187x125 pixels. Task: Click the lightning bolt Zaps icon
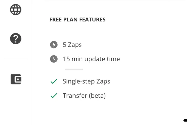pos(54,45)
